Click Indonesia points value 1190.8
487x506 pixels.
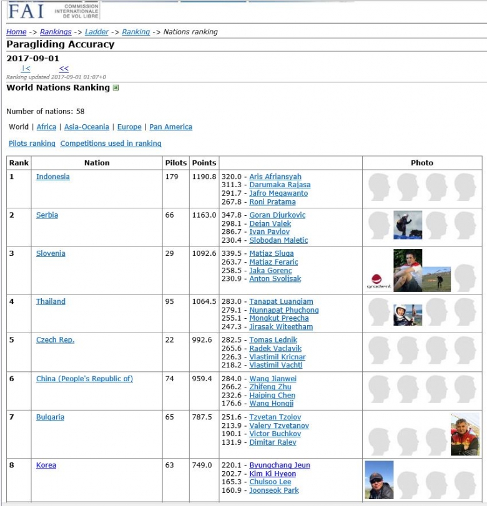(x=204, y=177)
